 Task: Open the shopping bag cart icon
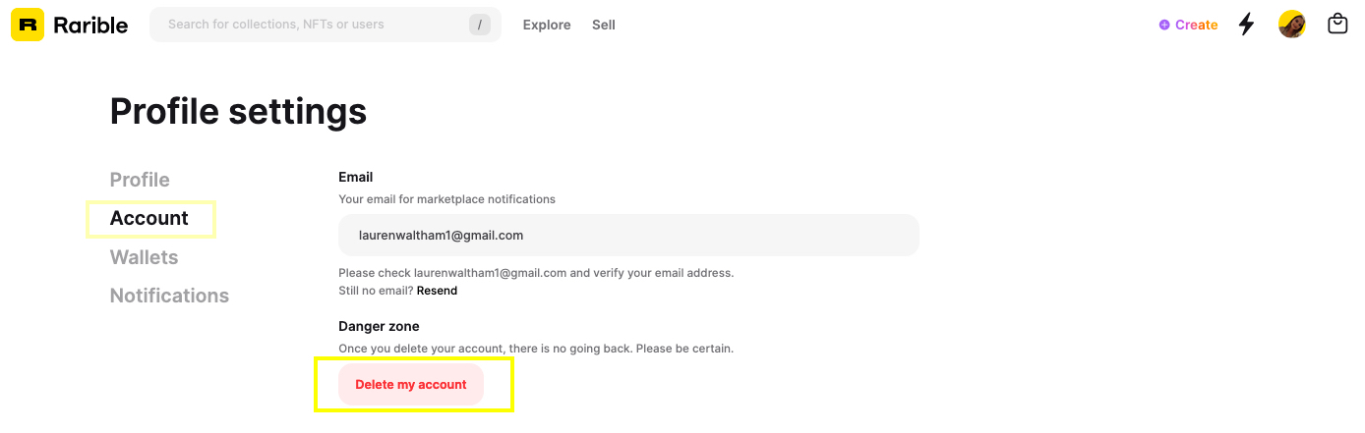[x=1337, y=24]
